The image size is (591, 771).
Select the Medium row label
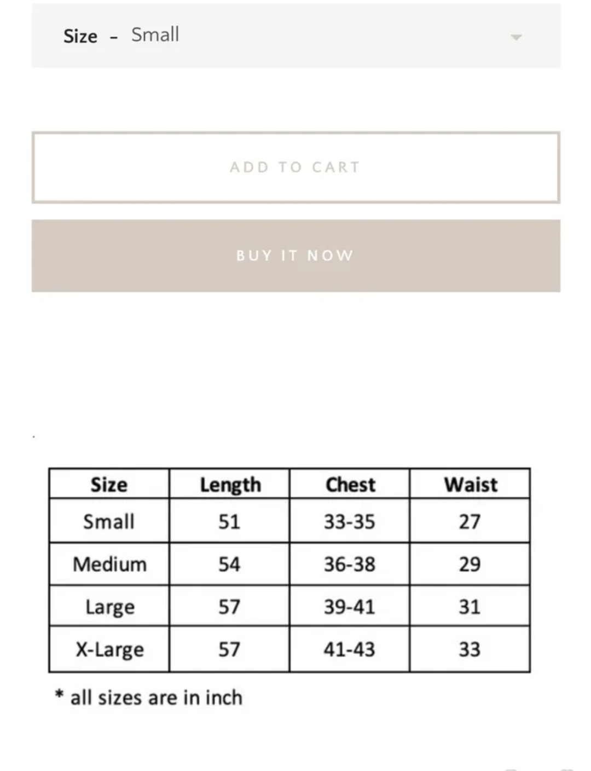pyautogui.click(x=109, y=564)
